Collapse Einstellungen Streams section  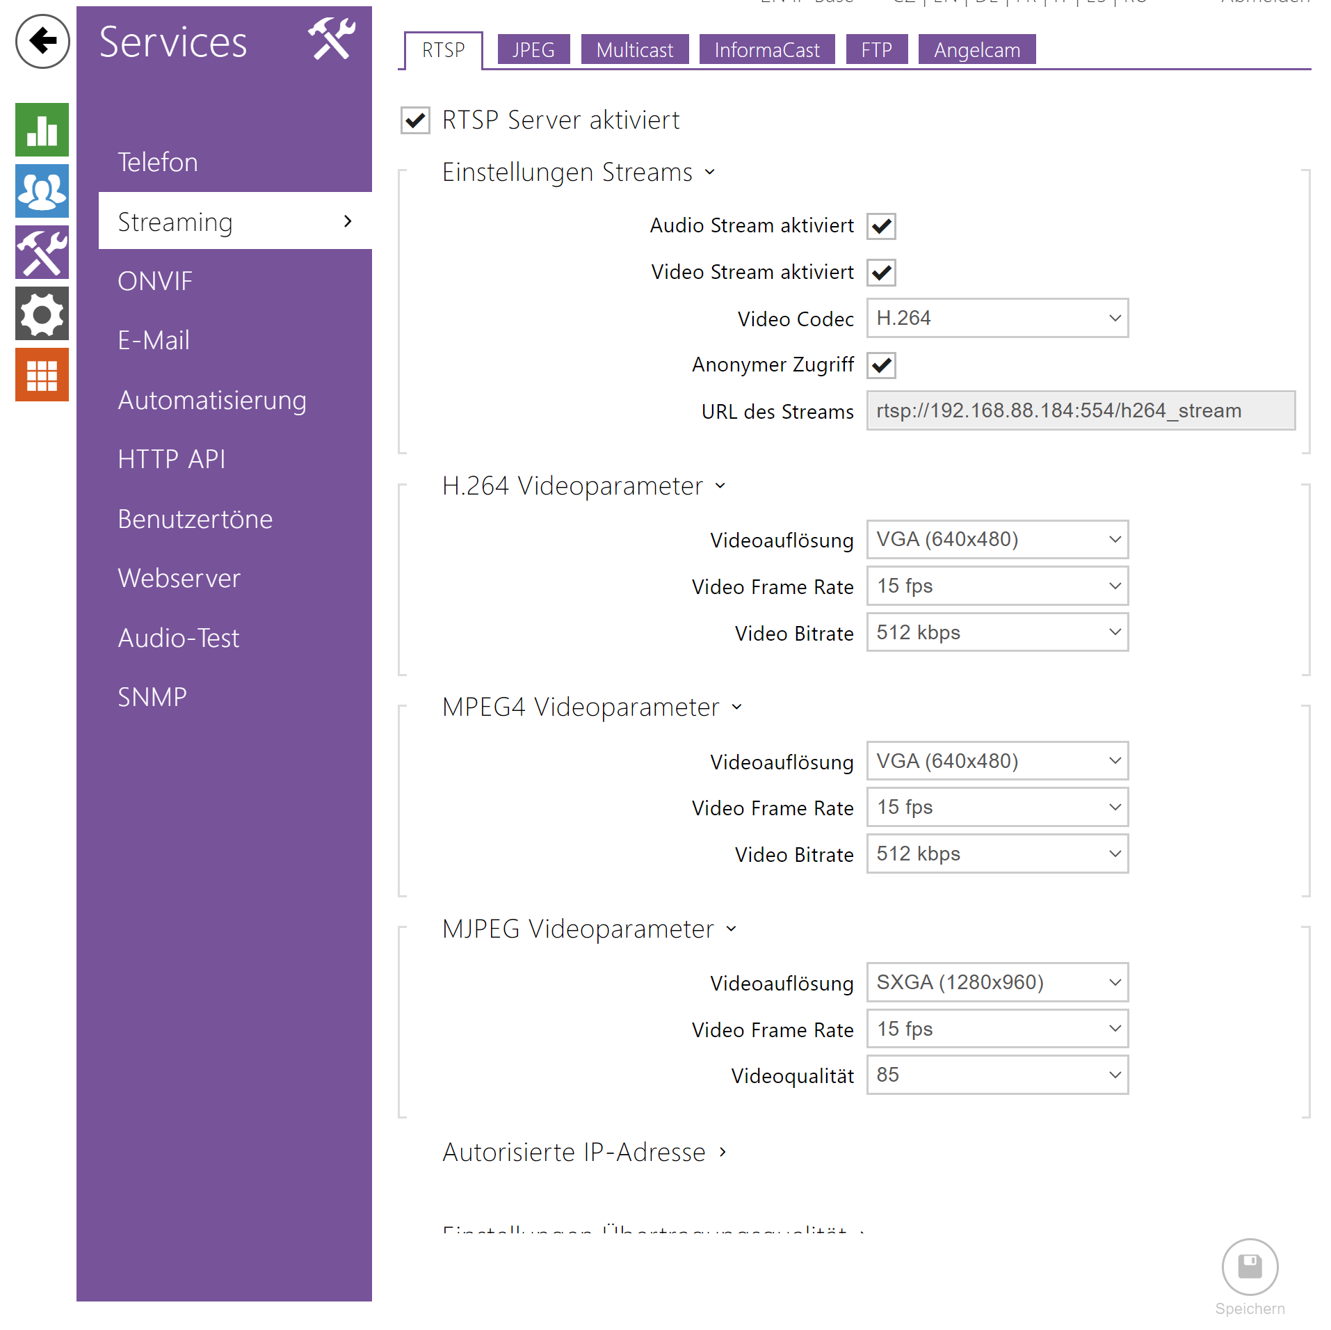point(578,173)
